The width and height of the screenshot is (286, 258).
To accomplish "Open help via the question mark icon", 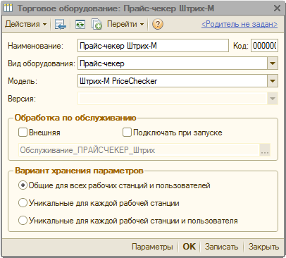I will click(158, 24).
